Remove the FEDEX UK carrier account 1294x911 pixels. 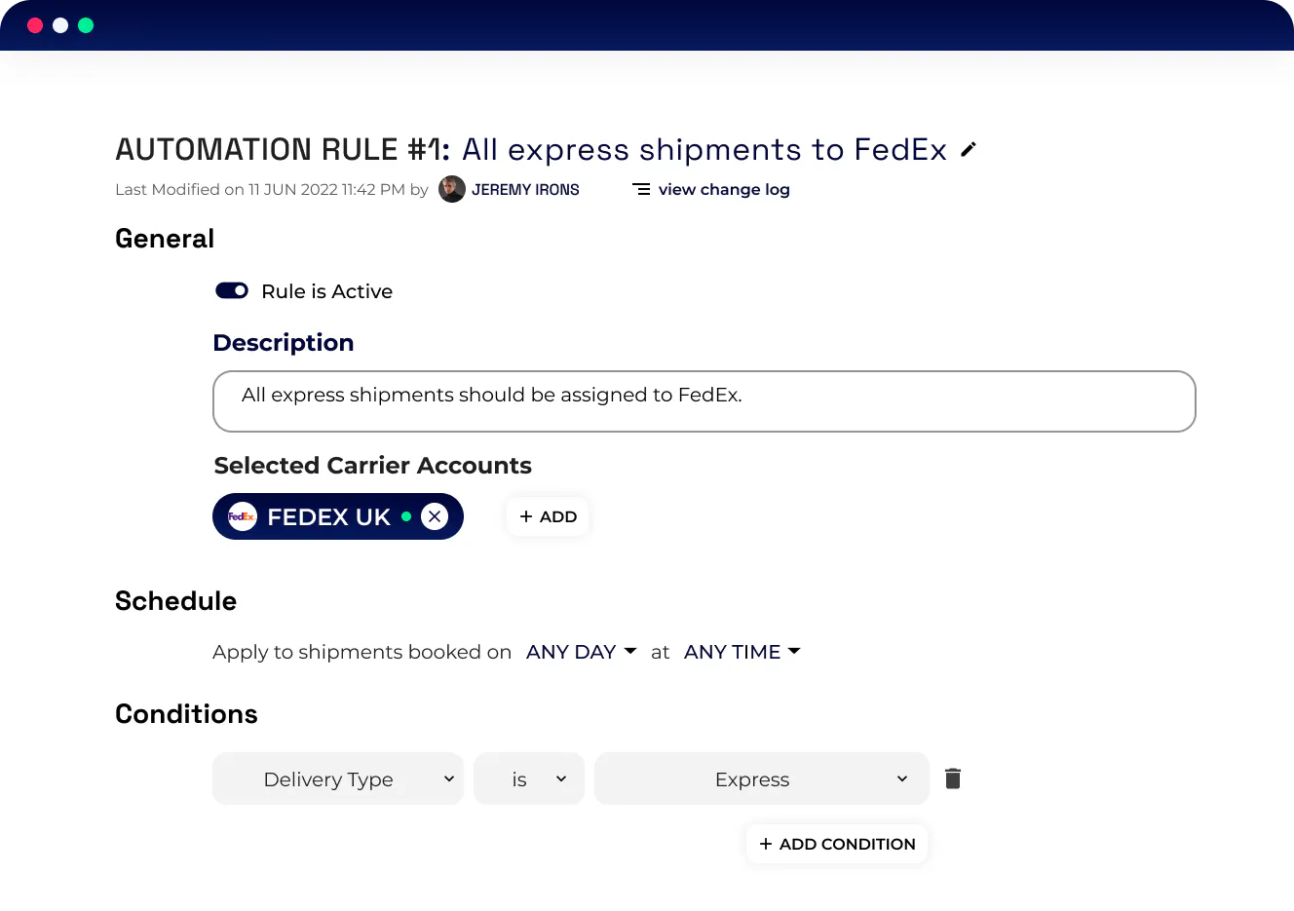(435, 516)
